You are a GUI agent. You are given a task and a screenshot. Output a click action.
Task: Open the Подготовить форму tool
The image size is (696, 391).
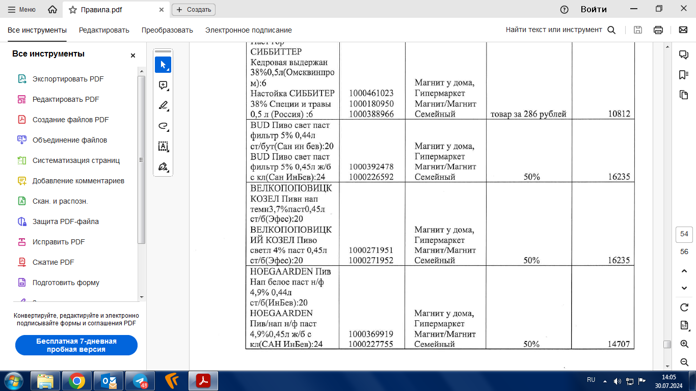(x=66, y=283)
